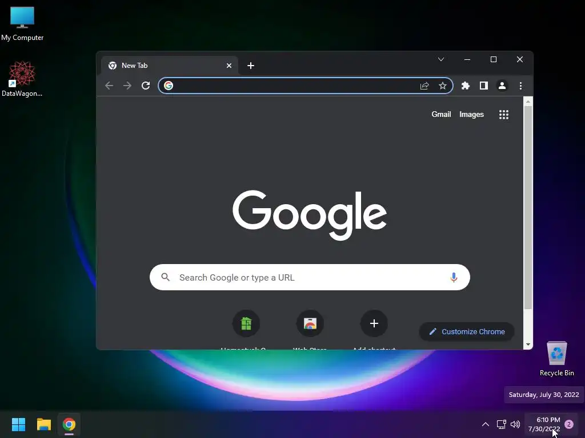Select the New Tab tab
585x438 pixels.
tap(170, 66)
